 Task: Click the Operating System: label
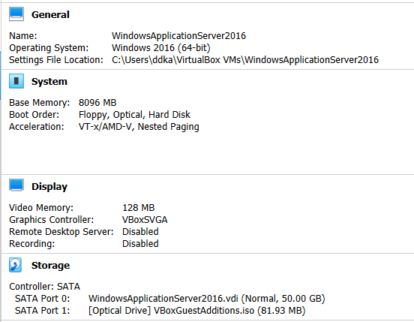click(49, 48)
